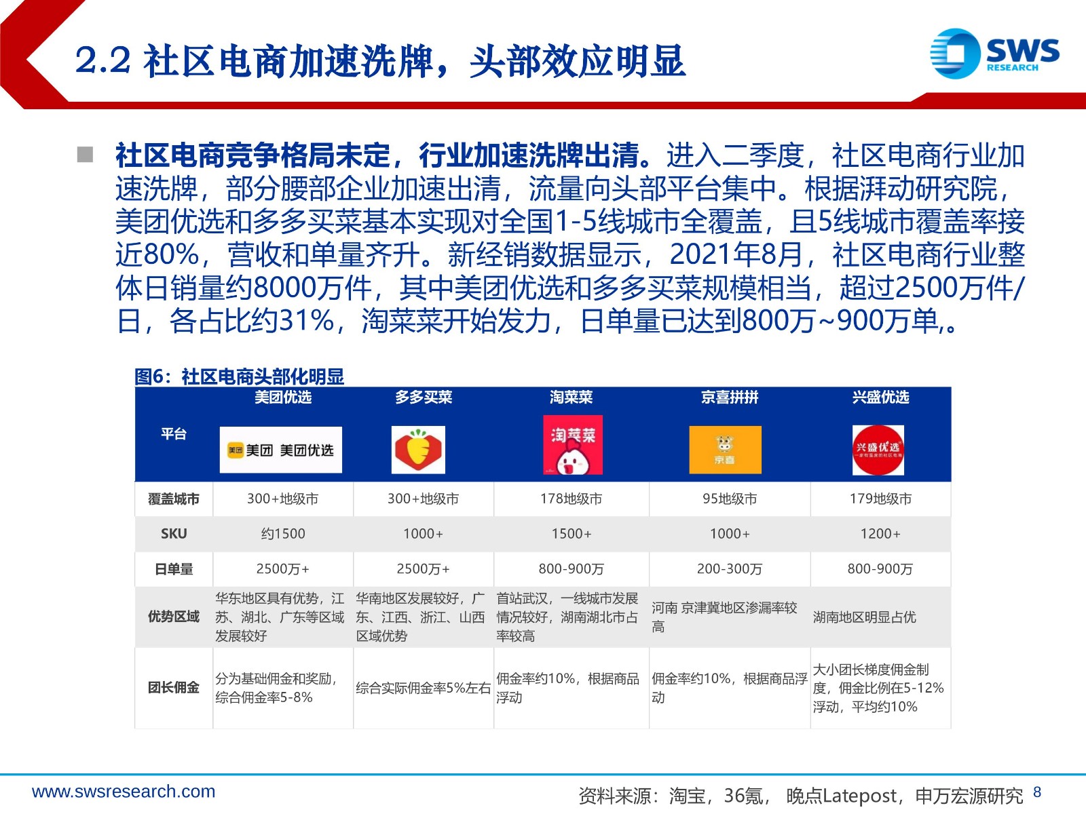Click the 华南地区发展较好 cell
This screenshot has height=814, width=1086.
[424, 617]
